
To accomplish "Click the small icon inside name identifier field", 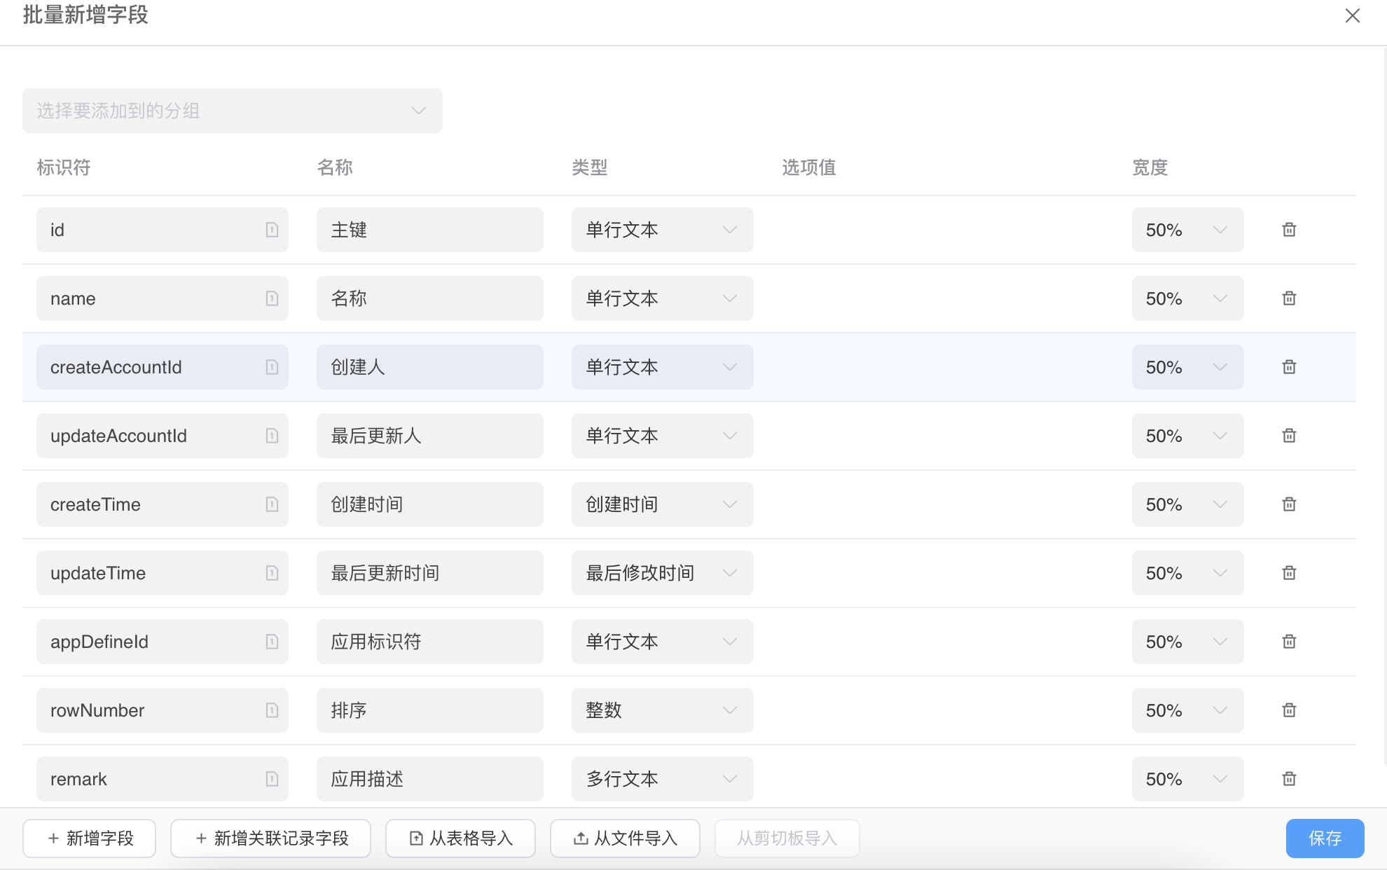I will (272, 298).
